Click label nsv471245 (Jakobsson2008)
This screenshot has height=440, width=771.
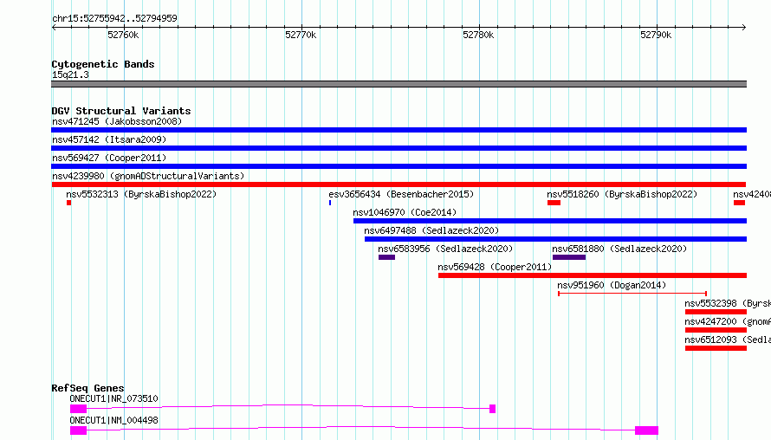[x=117, y=121]
